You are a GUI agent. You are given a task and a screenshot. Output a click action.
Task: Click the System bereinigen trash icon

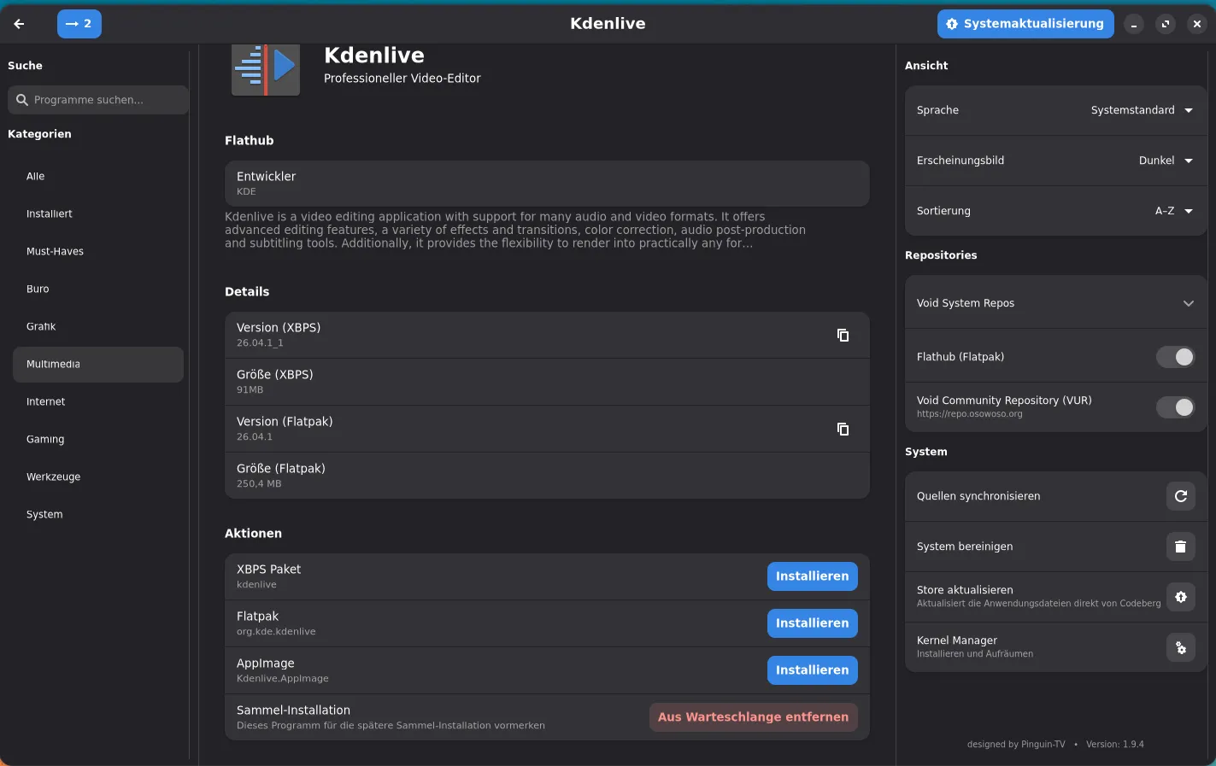click(x=1181, y=547)
